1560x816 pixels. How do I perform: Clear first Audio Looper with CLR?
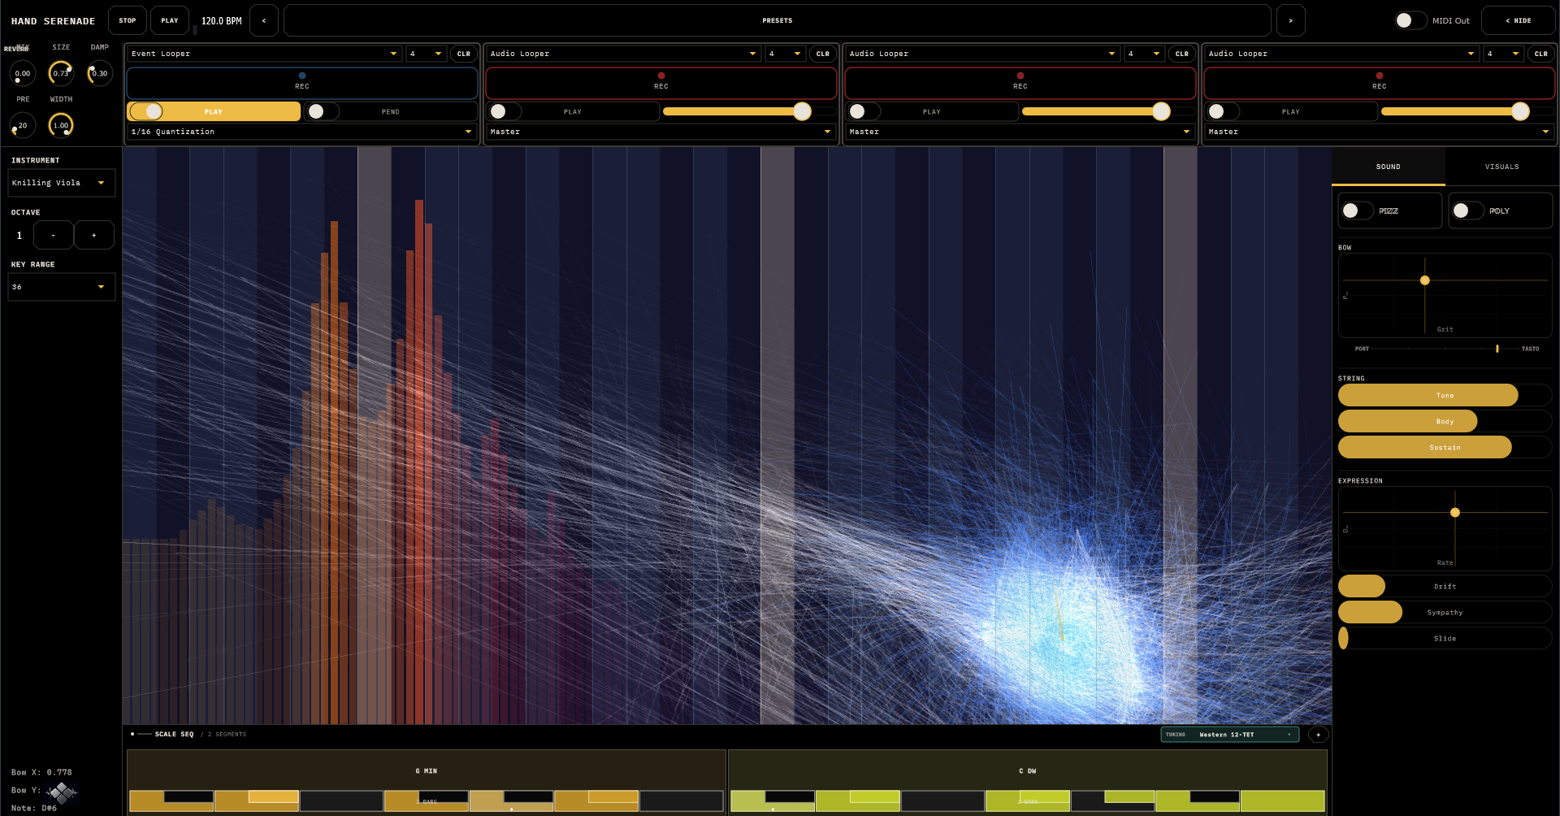point(823,54)
